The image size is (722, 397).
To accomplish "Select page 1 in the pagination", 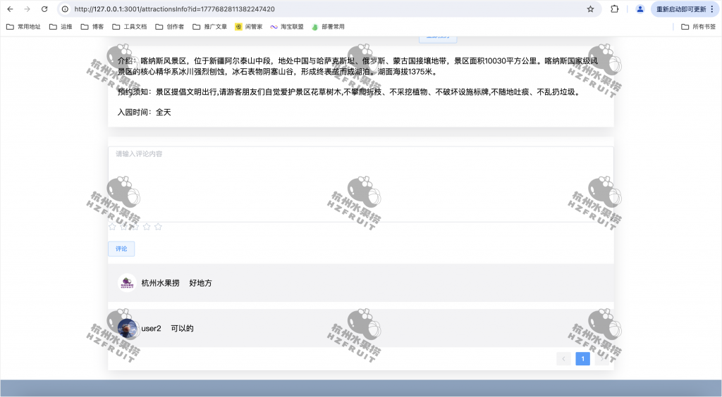I will [x=583, y=359].
